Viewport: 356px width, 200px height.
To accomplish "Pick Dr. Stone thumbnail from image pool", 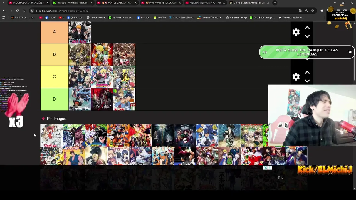I will (252, 136).
